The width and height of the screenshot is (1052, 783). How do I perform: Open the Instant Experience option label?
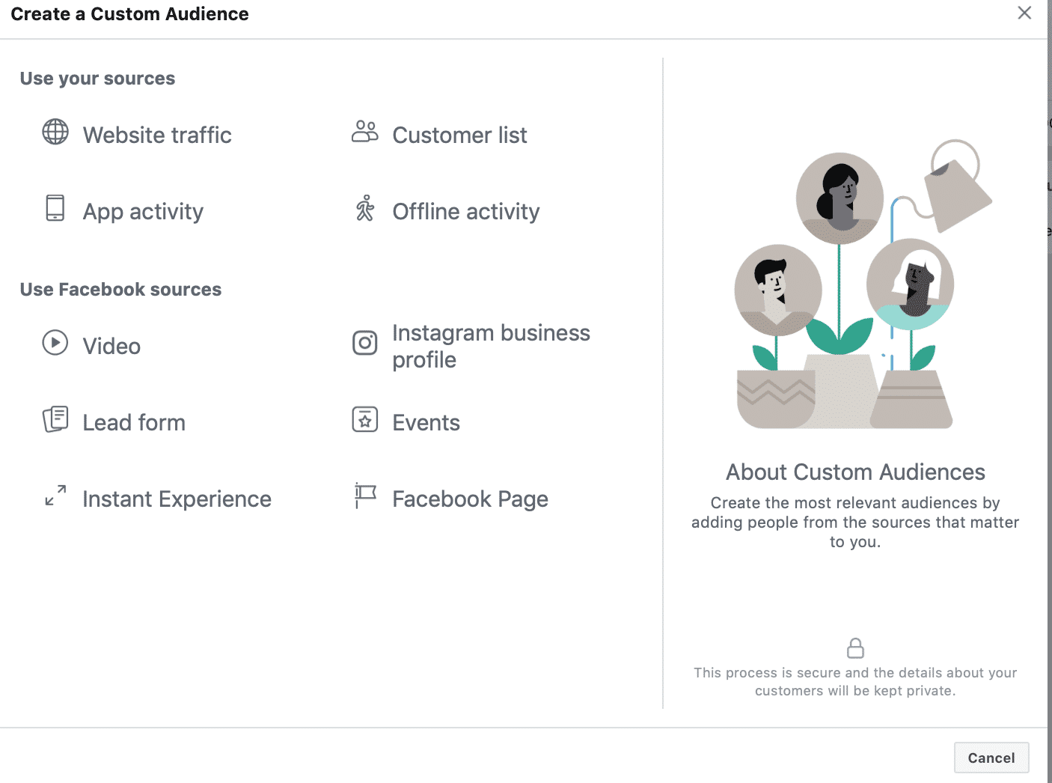tap(177, 499)
